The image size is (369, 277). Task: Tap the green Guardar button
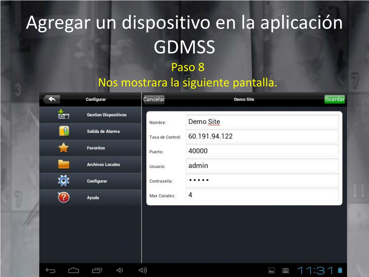tap(335, 100)
